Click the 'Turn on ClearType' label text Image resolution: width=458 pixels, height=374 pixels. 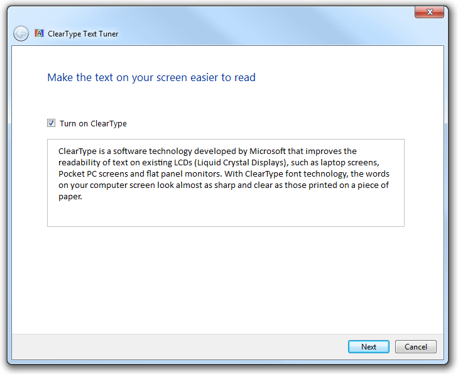pyautogui.click(x=93, y=123)
